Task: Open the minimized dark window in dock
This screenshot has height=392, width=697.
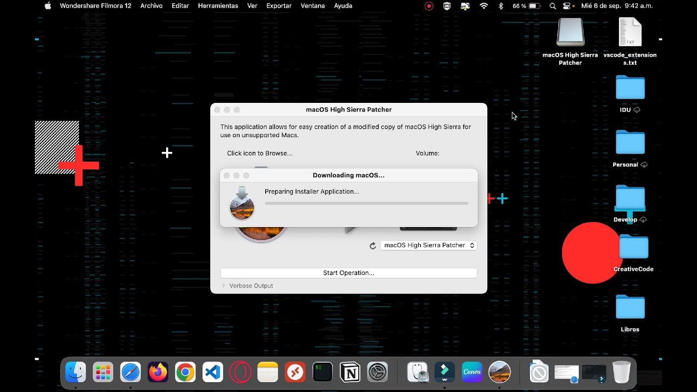Action: [x=594, y=373]
